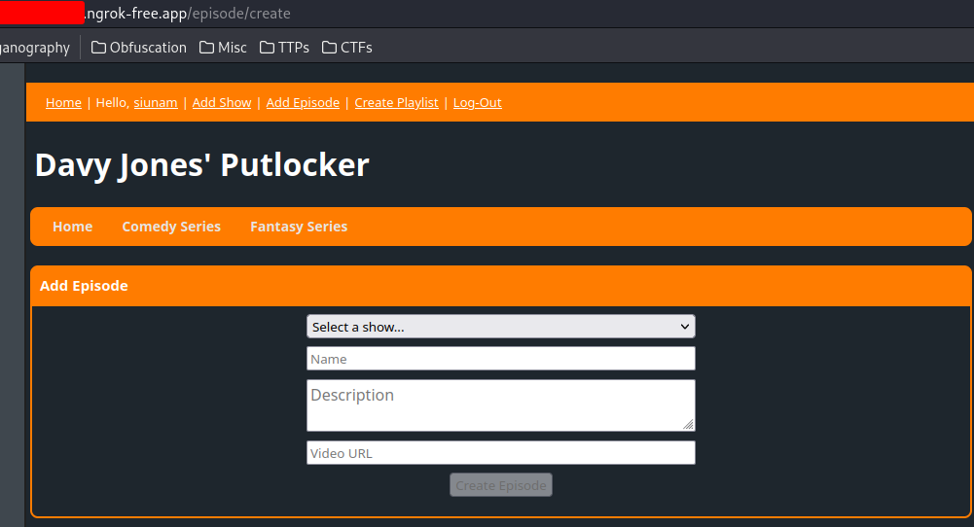Open the Obfuscation bookmarks folder

[138, 48]
